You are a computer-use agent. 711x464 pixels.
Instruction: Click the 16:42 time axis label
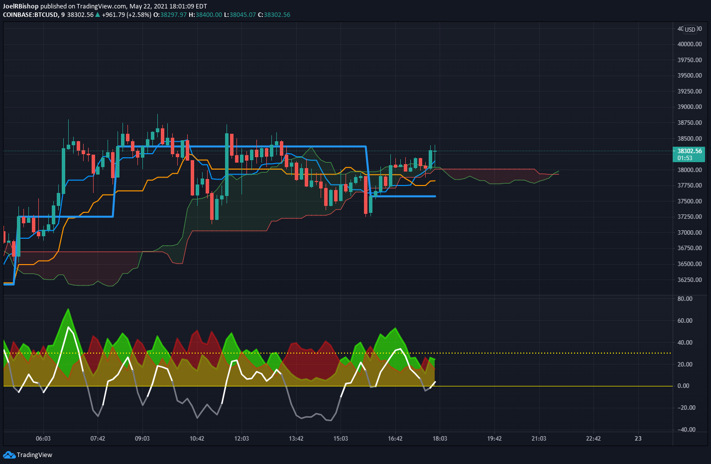coord(395,439)
